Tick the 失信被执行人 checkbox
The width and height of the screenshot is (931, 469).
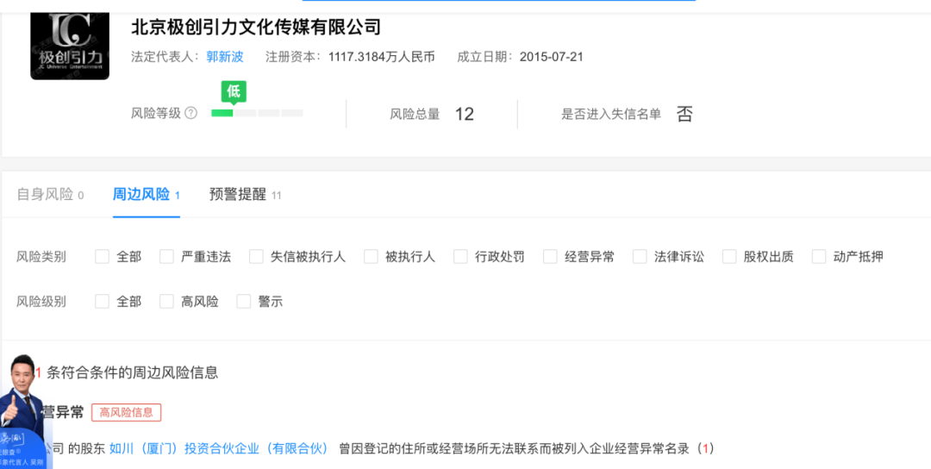(x=257, y=256)
